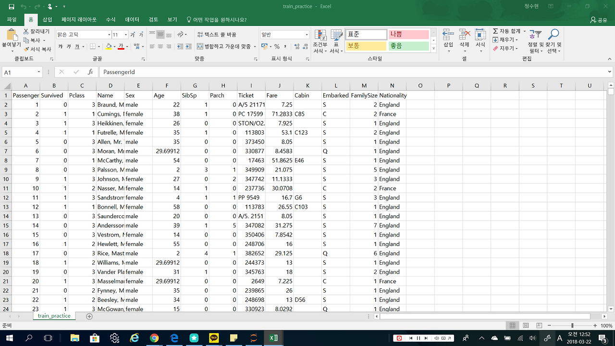
Task: Switch to the Formulas (수식) tab
Action: (x=111, y=20)
